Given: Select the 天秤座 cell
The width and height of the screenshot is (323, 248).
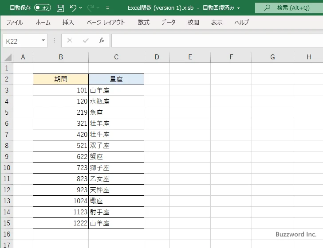Looking at the screenshot, I should pos(116,190).
